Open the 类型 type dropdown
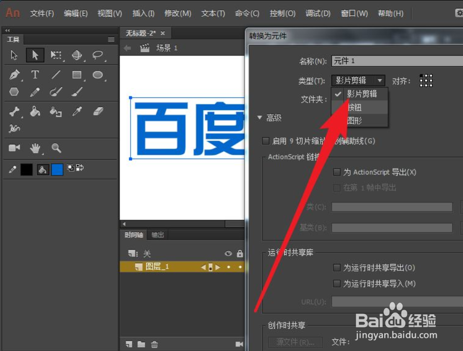 (x=358, y=80)
